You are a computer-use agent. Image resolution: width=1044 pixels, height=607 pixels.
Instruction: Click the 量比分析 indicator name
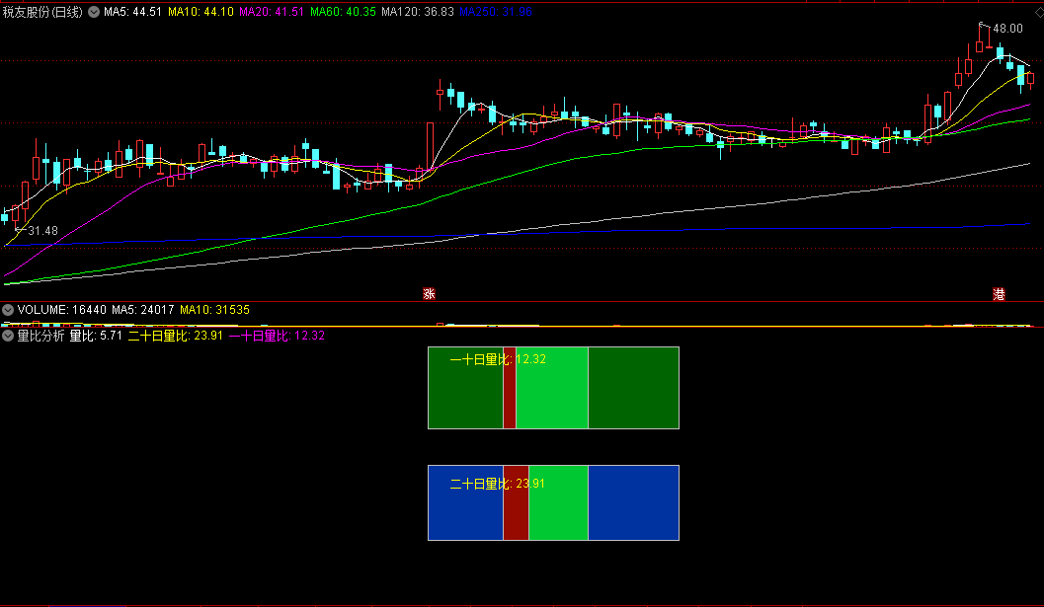pyautogui.click(x=40, y=337)
